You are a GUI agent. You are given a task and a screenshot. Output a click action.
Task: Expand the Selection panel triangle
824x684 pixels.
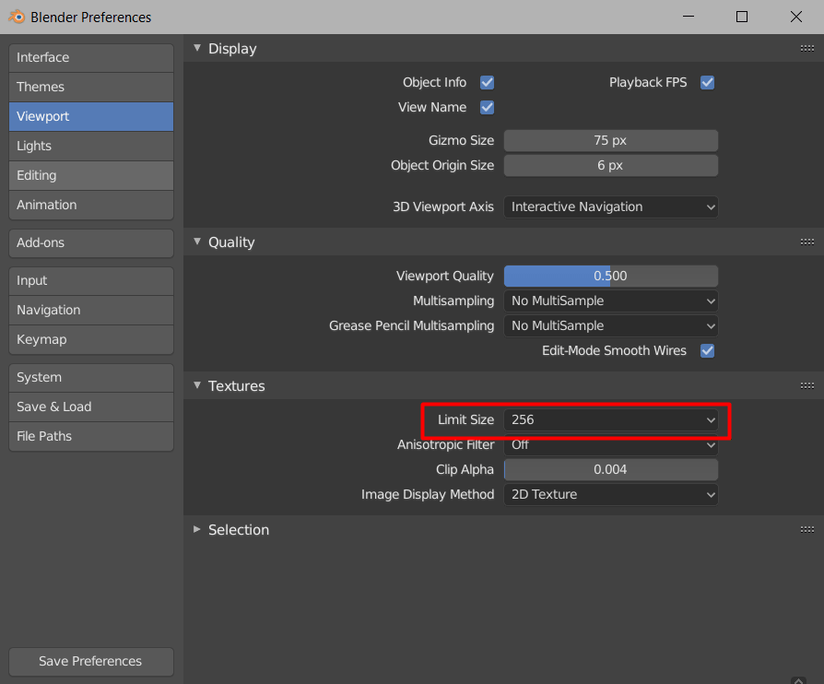coord(197,529)
